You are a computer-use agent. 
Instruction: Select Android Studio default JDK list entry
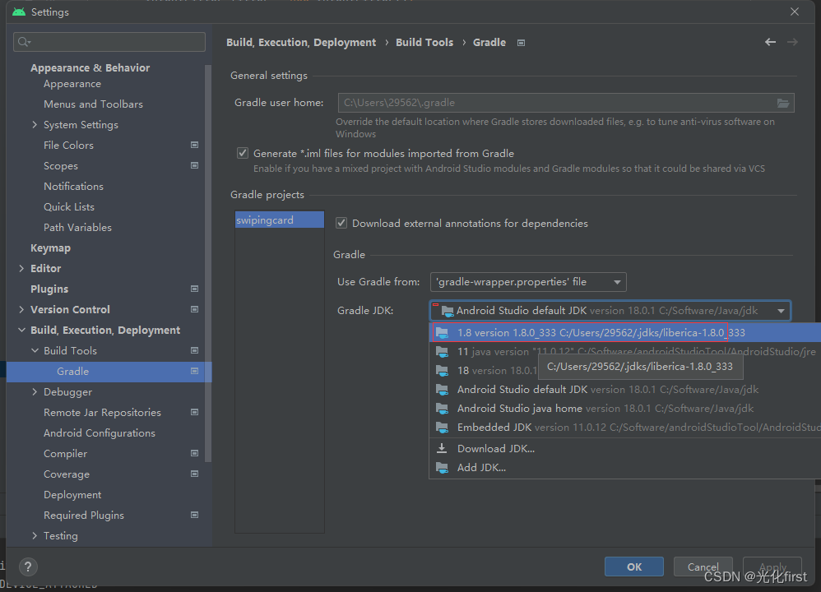point(624,390)
